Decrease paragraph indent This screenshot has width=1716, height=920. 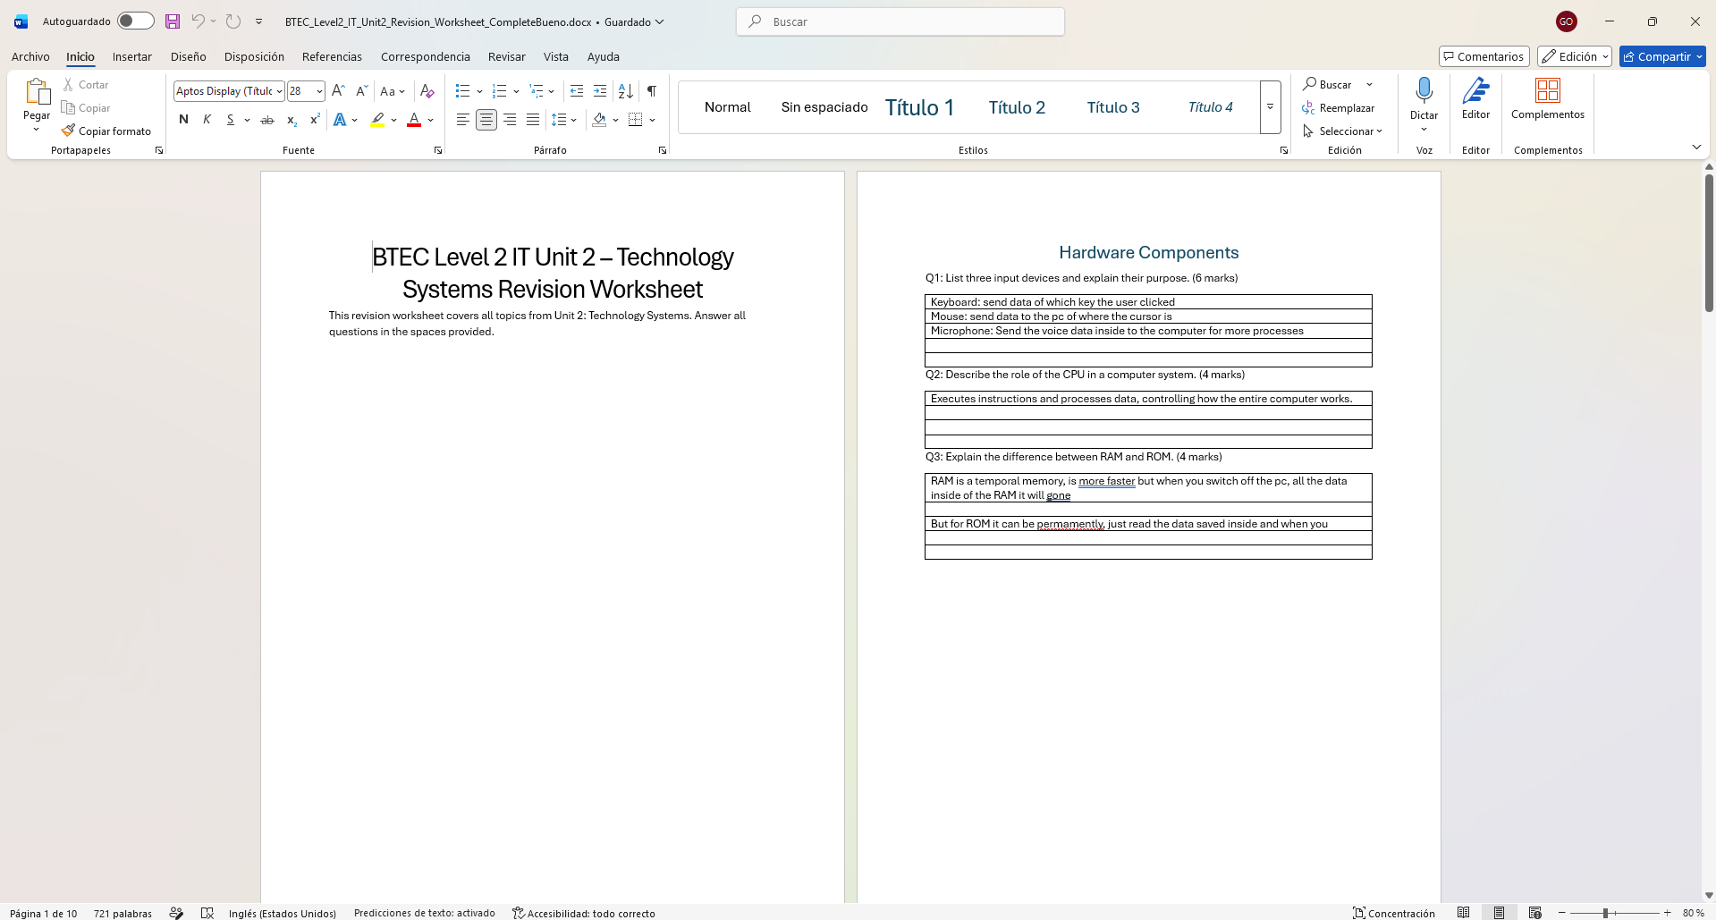(577, 90)
